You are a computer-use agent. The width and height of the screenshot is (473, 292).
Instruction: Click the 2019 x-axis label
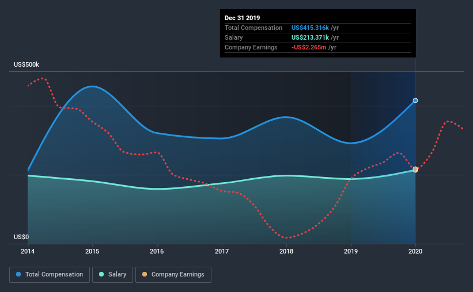pyautogui.click(x=351, y=251)
